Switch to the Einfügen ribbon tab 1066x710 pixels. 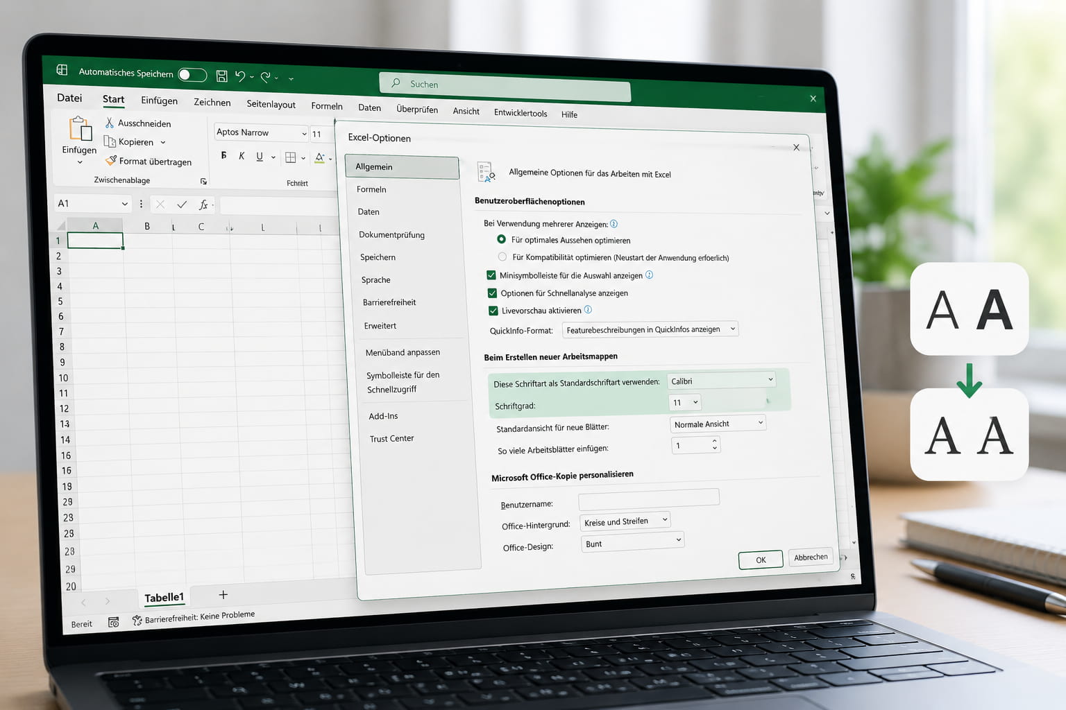159,101
